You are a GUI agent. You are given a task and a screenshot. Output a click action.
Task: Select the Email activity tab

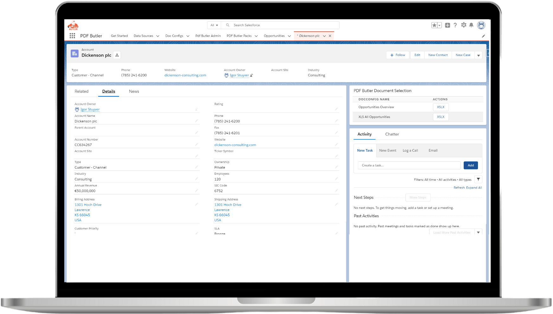(433, 151)
